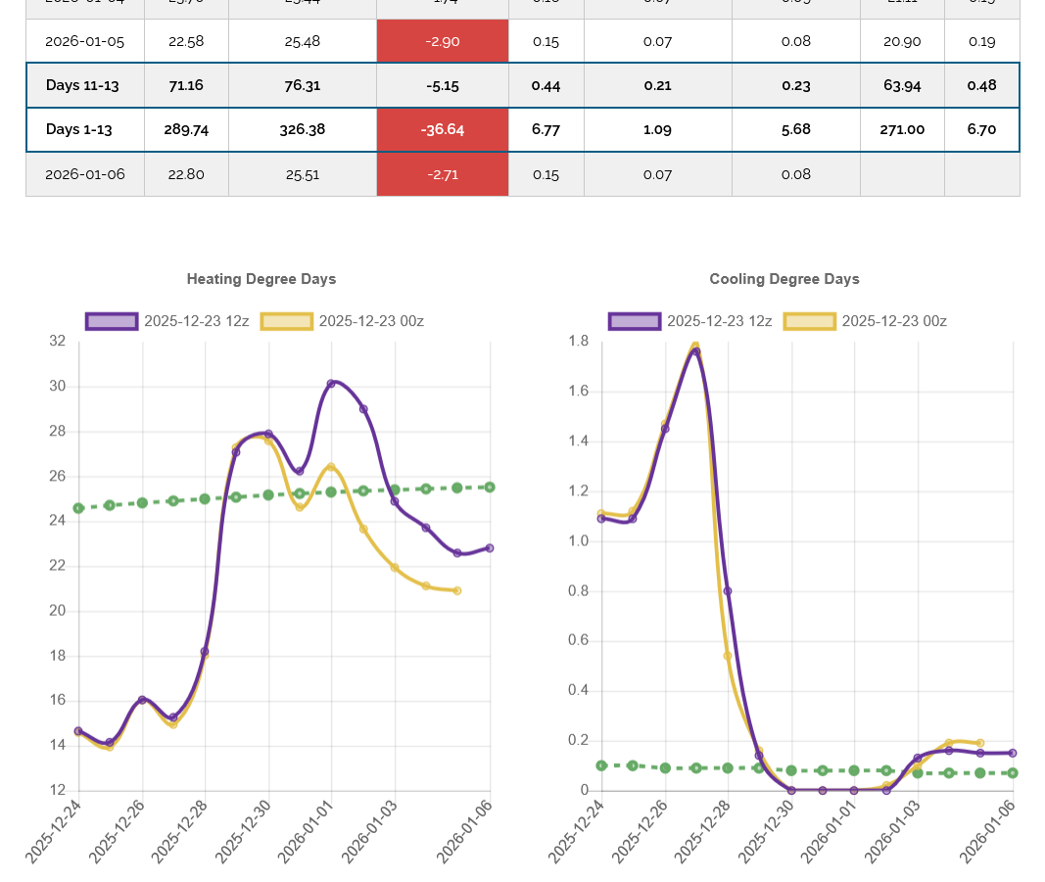This screenshot has width=1045, height=882.
Task: Select the 2026-01-06 date cell
Action: [x=84, y=174]
